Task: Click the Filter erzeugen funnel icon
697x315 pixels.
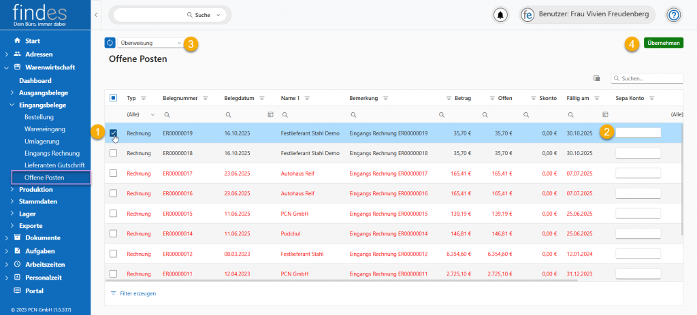Action: pos(113,293)
